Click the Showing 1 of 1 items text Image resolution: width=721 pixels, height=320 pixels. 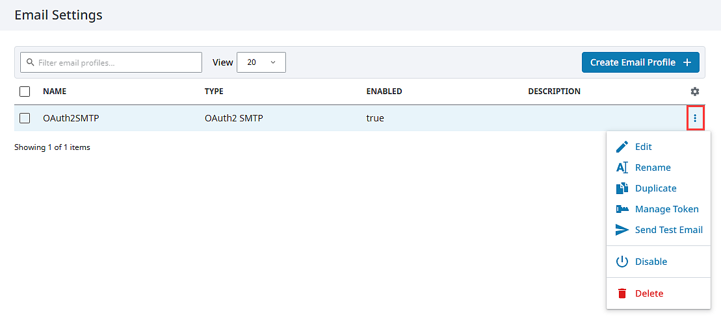52,147
